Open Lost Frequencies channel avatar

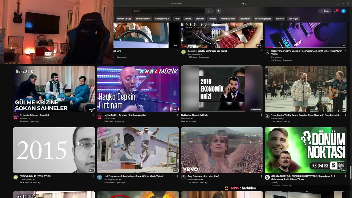click(x=100, y=177)
